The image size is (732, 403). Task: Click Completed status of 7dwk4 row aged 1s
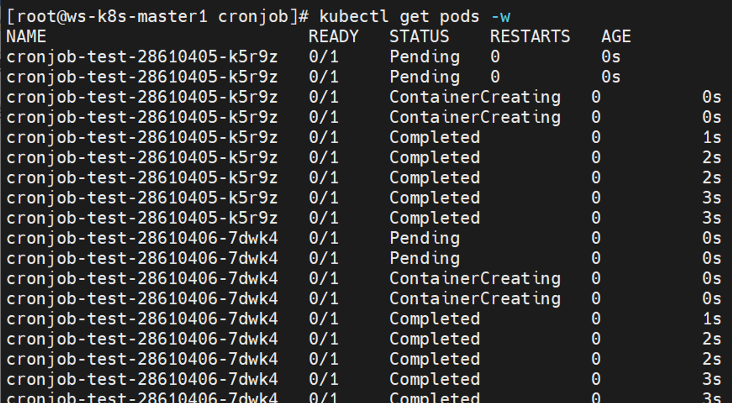pos(434,319)
